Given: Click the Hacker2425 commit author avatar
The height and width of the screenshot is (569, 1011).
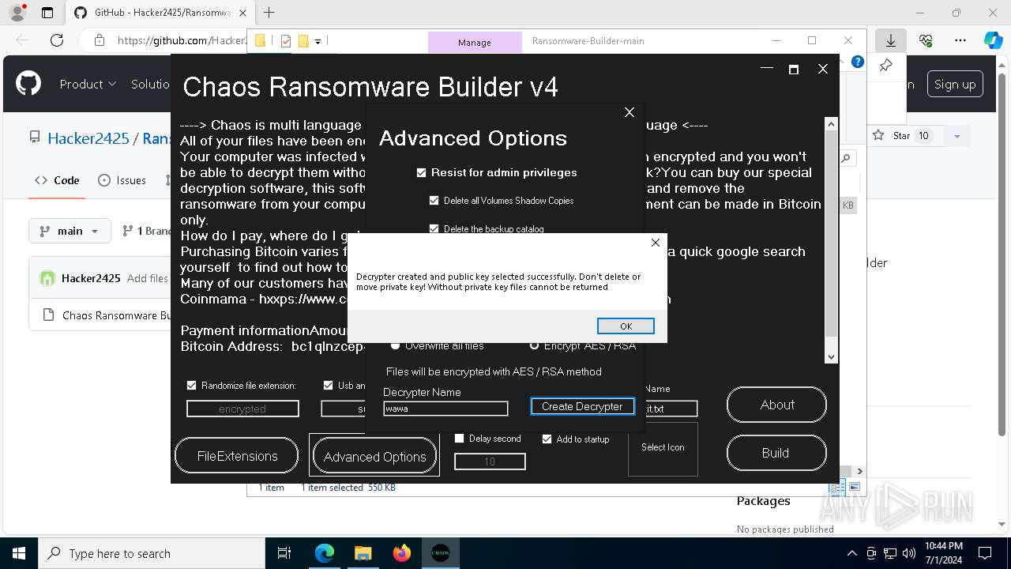Looking at the screenshot, I should (47, 278).
